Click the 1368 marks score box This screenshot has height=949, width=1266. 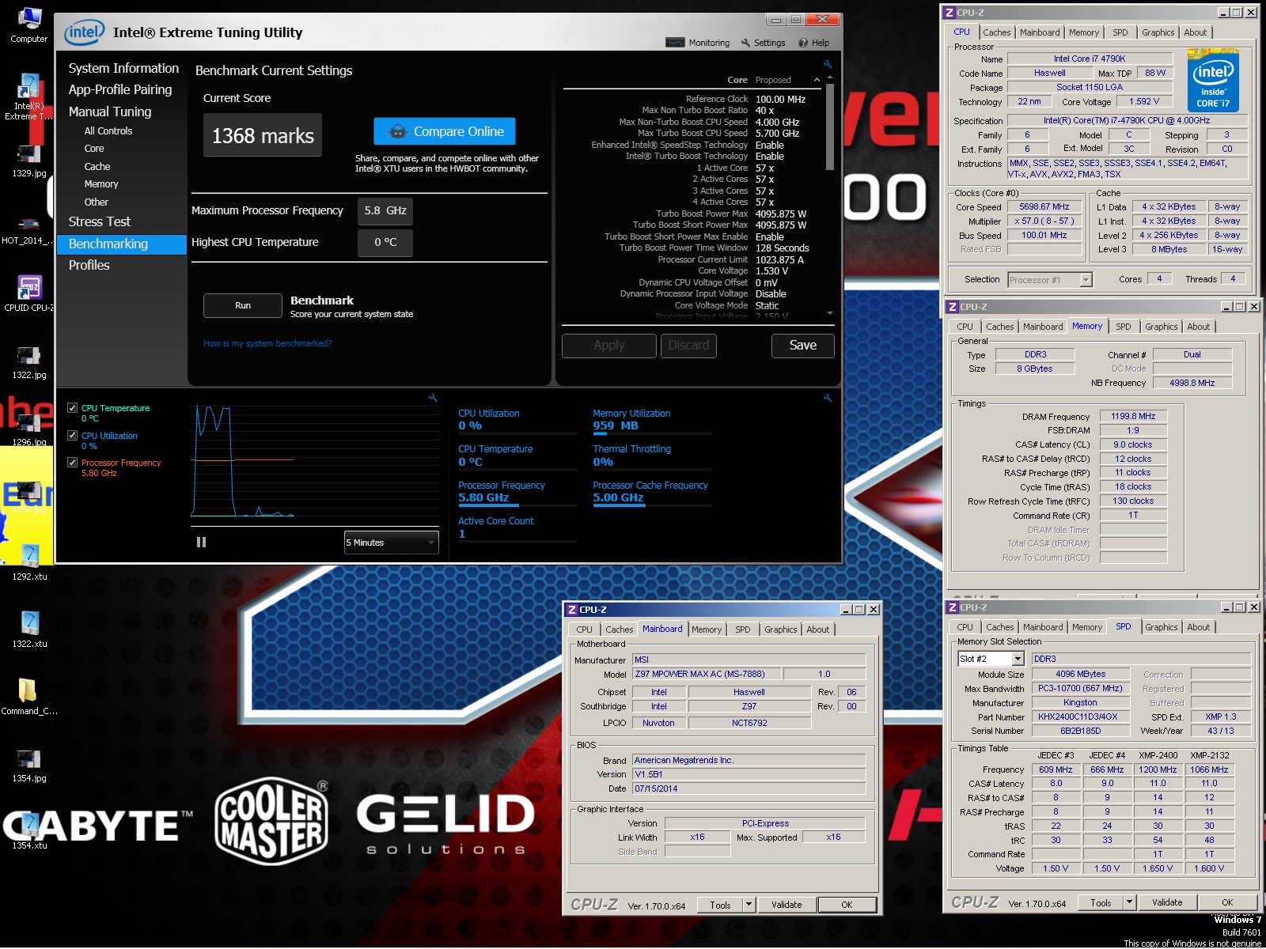(x=263, y=135)
